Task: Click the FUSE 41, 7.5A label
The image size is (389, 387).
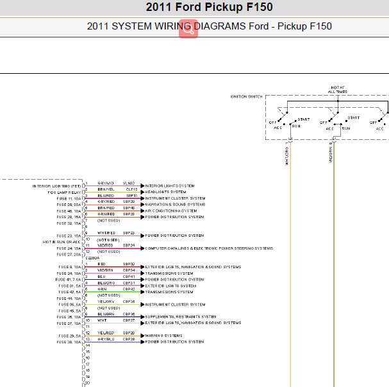Action: coord(68,280)
